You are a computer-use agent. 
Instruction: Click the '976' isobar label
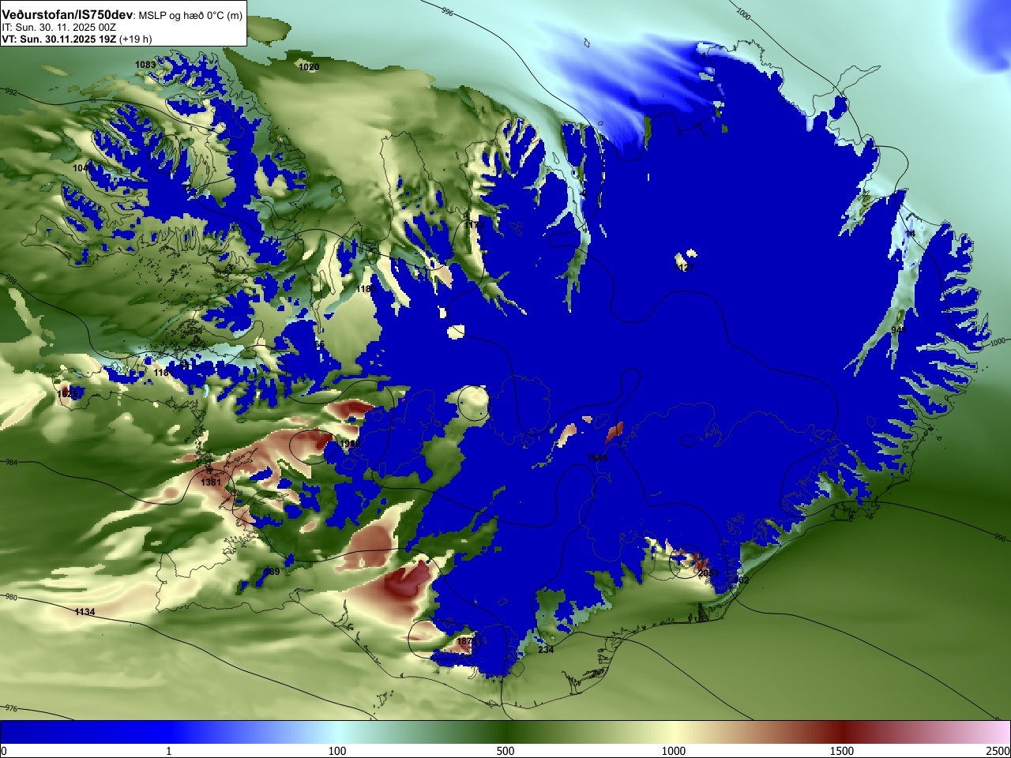(x=10, y=708)
